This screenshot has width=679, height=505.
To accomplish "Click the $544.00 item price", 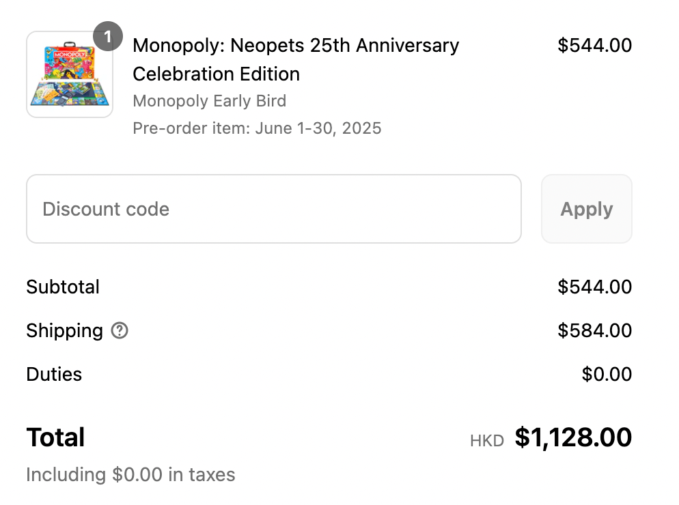I will point(594,46).
